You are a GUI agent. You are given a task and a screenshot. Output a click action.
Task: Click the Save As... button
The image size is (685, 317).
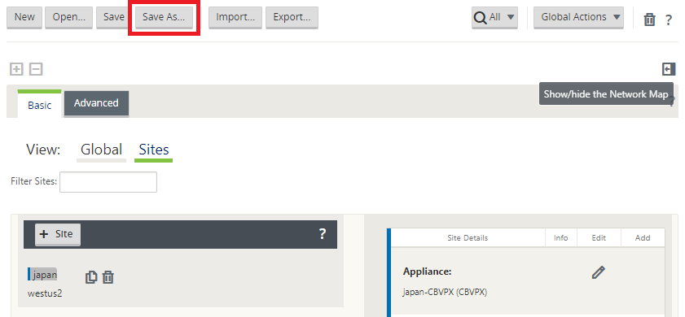pyautogui.click(x=164, y=17)
